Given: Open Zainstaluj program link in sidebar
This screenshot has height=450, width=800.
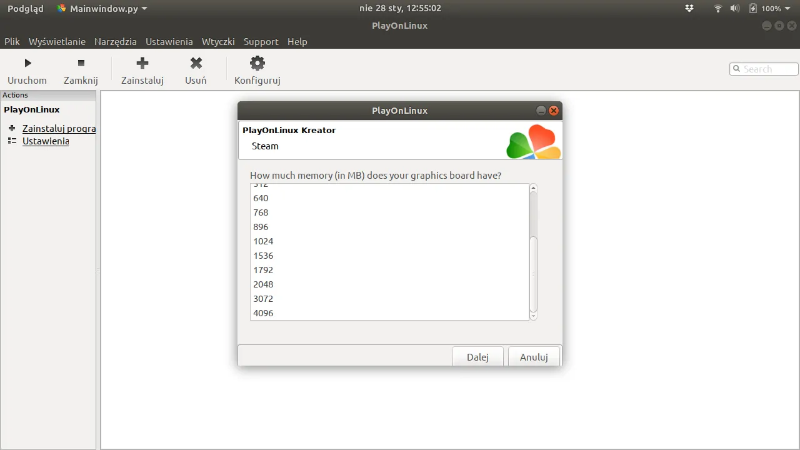Looking at the screenshot, I should (59, 128).
